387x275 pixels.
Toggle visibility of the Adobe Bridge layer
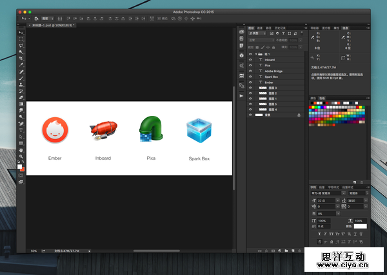point(250,71)
